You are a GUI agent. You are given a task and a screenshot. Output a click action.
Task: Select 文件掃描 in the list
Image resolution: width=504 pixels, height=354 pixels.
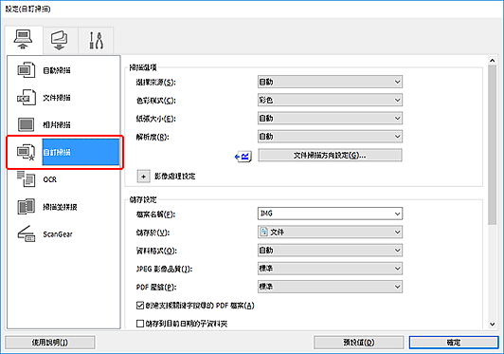point(57,98)
